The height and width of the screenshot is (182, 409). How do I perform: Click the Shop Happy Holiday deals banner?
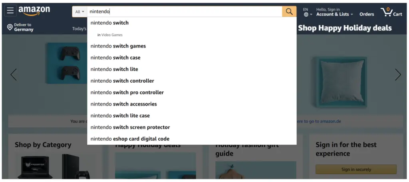(x=345, y=28)
